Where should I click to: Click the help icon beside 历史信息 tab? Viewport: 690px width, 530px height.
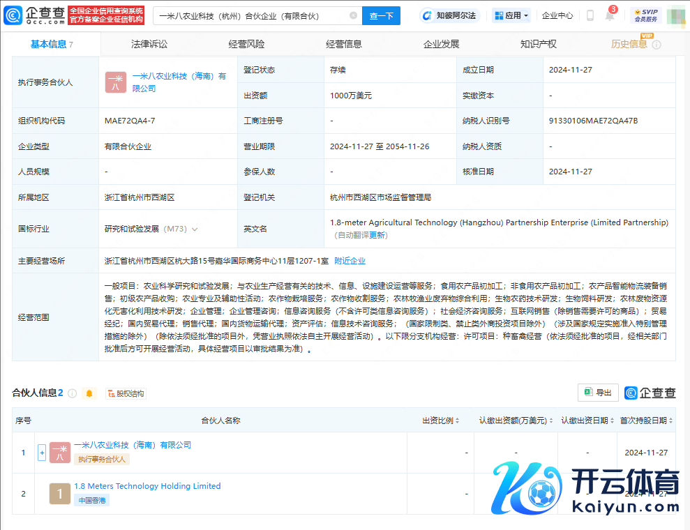click(657, 45)
